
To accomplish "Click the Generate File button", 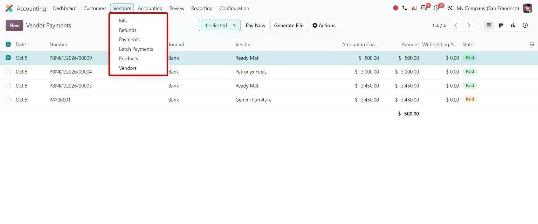I will (x=289, y=25).
